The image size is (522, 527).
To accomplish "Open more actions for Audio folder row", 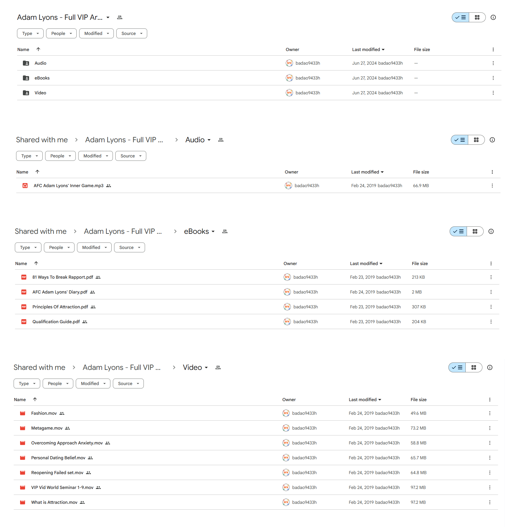I will coord(493,63).
